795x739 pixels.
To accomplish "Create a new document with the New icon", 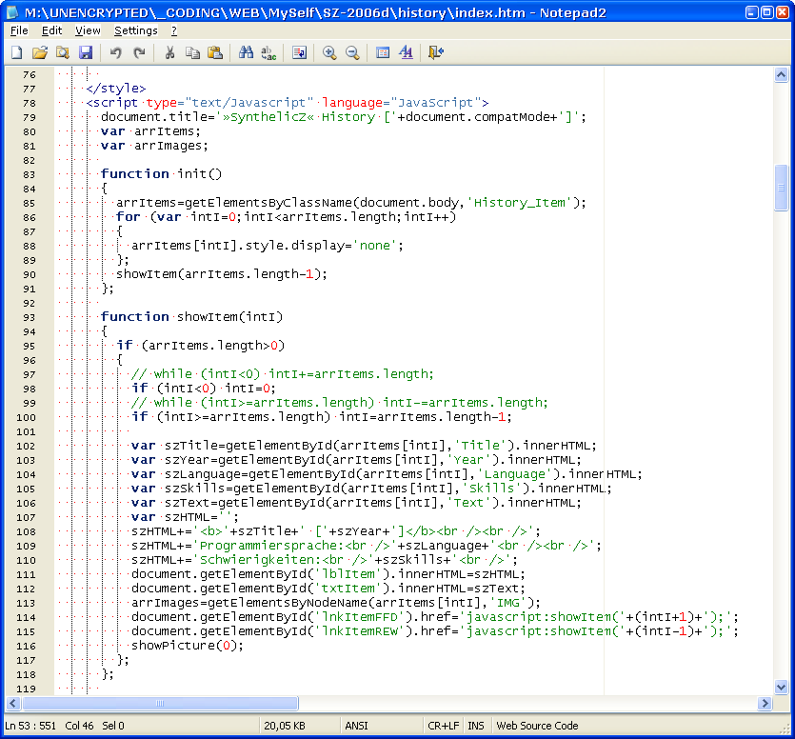I will point(17,52).
